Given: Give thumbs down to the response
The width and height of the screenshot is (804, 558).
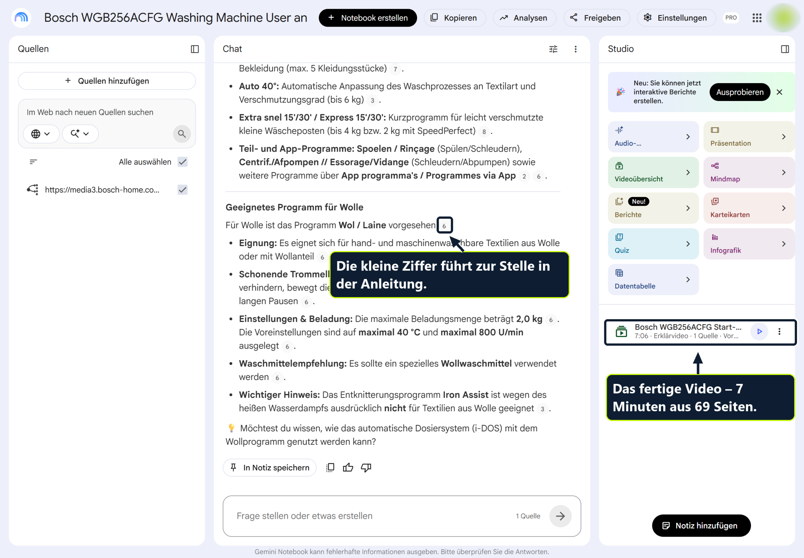Looking at the screenshot, I should tap(366, 467).
